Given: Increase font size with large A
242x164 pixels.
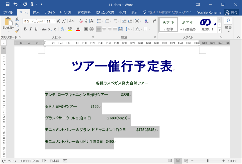Looking at the screenshot, I should point(58,21).
